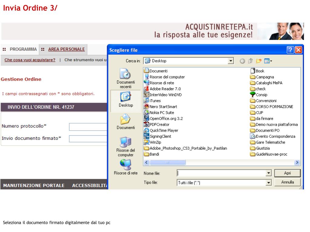Open the PROGRAMMA tab
Screen dimensions: 310x232
(23, 49)
